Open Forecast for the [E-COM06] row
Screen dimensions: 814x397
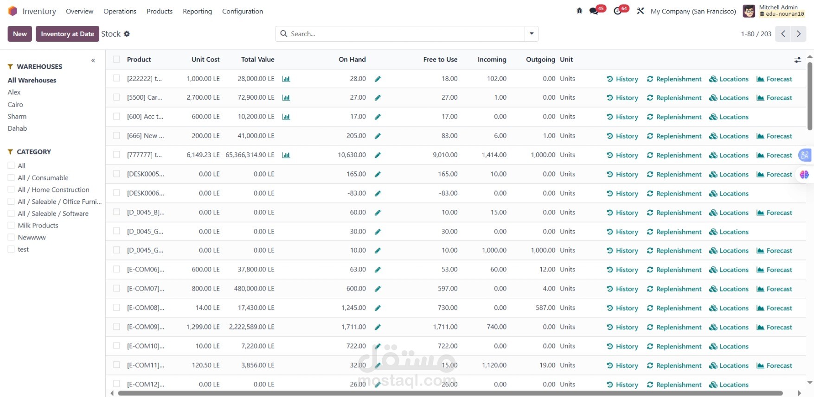click(x=774, y=270)
